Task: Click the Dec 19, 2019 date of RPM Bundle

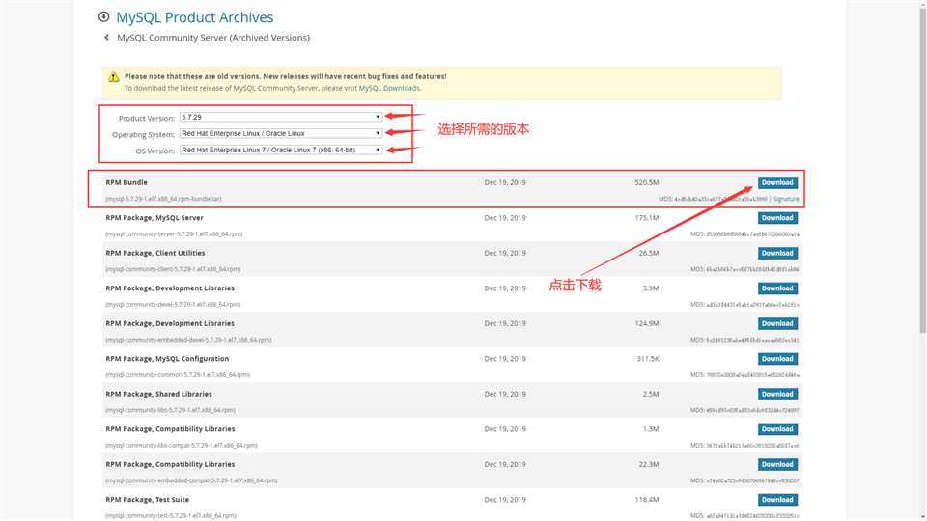Action: (x=505, y=182)
